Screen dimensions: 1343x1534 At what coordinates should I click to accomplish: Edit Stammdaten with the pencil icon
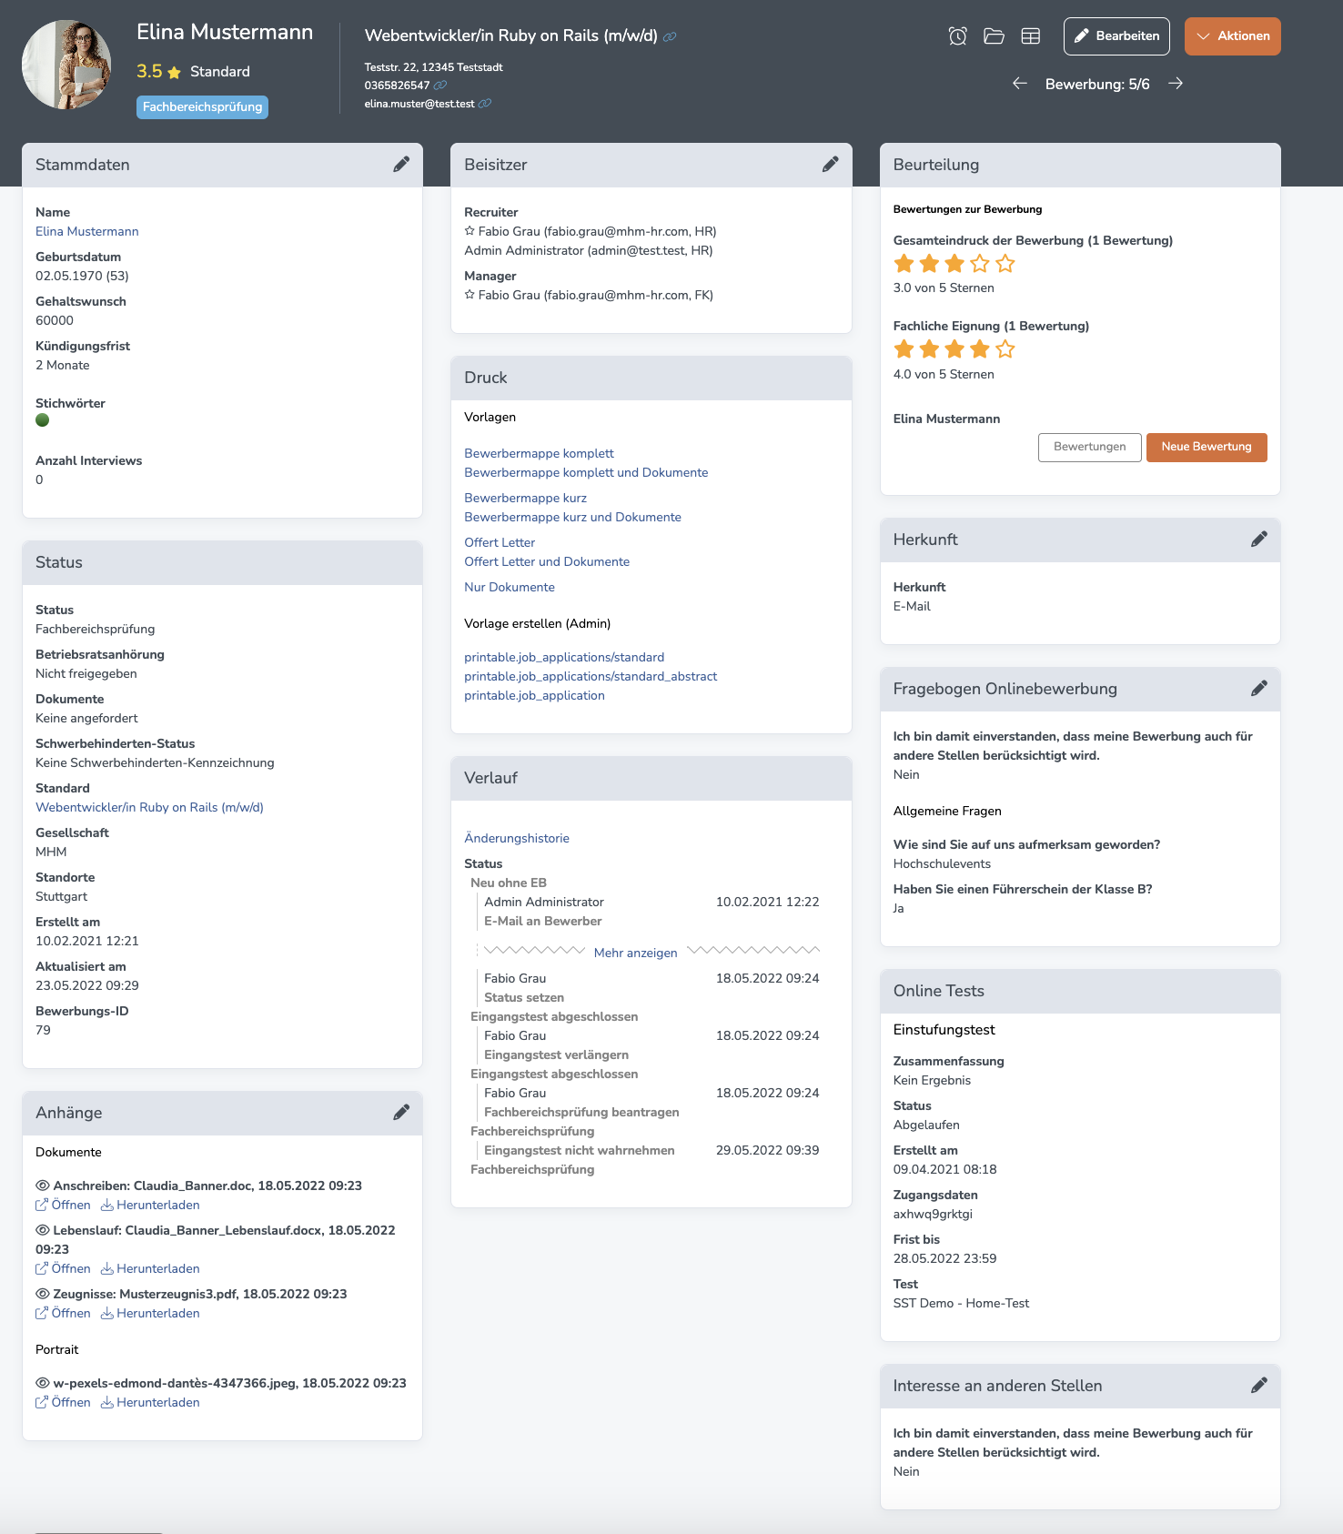[401, 165]
